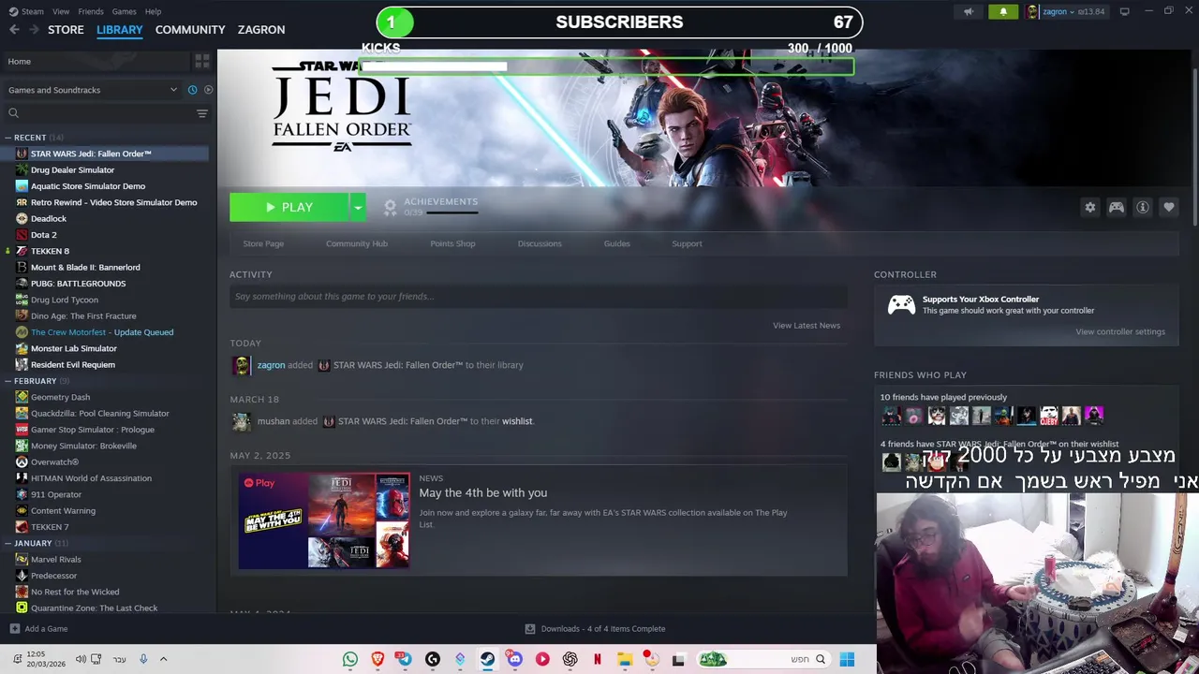
Task: Open the Points Shop link
Action: 452,244
